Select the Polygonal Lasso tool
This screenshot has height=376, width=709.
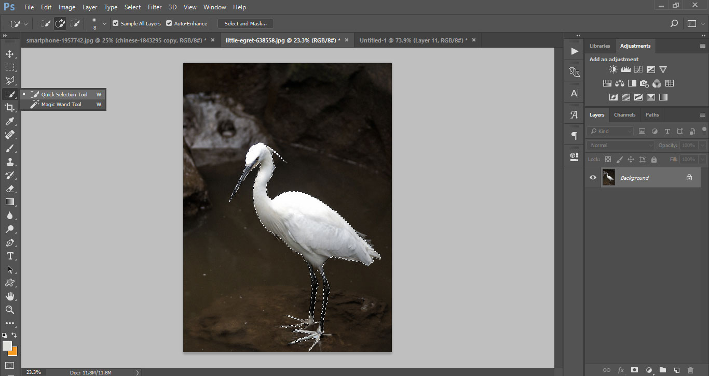pyautogui.click(x=9, y=81)
